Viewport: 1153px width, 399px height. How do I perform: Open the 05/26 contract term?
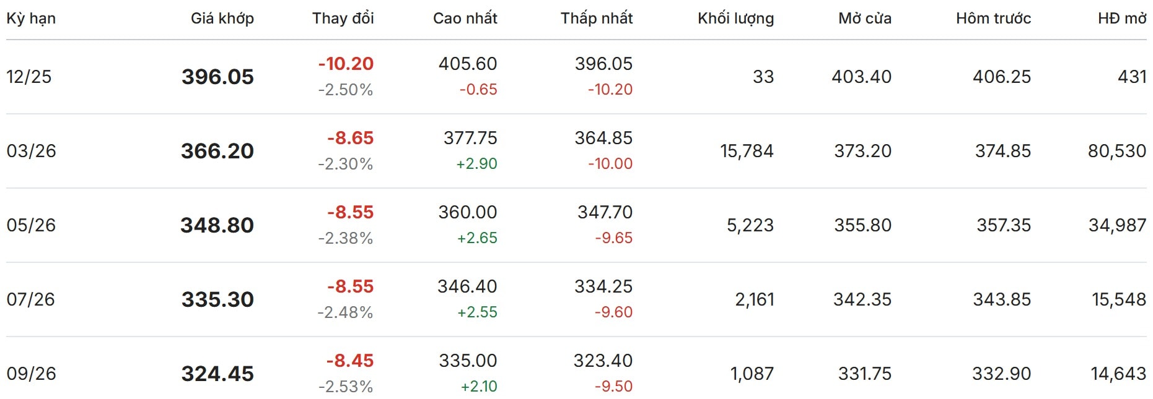[x=31, y=225]
